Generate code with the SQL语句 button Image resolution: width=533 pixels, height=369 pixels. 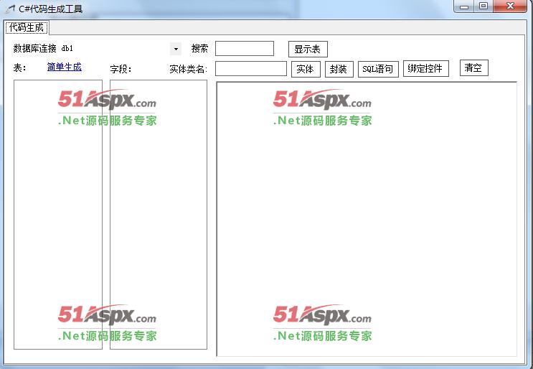point(378,70)
